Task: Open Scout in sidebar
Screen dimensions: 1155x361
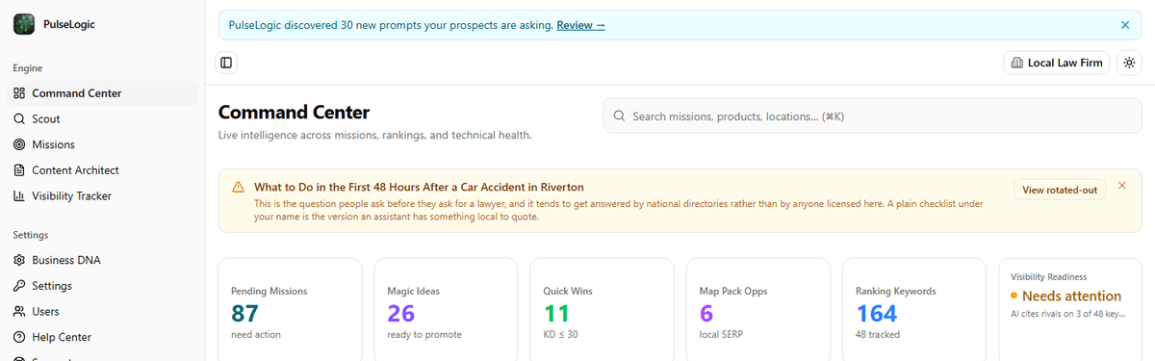Action: click(102, 119)
